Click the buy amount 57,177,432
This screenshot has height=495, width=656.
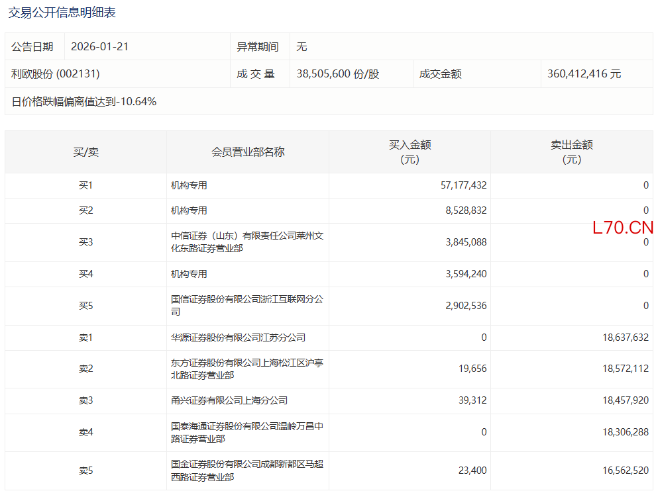tap(463, 186)
